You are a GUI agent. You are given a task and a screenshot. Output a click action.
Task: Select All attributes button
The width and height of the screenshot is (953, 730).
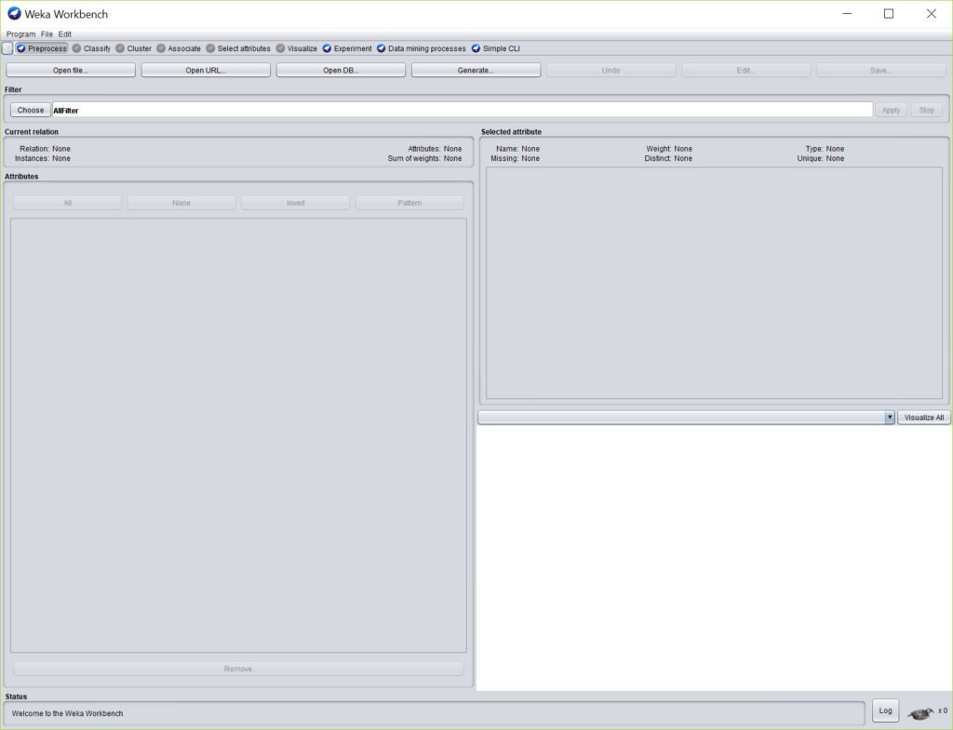67,203
